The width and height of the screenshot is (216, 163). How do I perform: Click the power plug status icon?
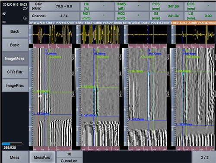coord(25,9)
